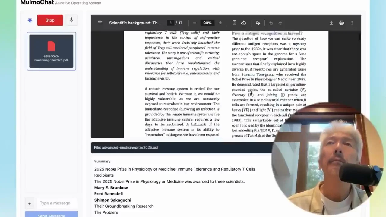Click the '/ 17' total pages label

pos(179,23)
